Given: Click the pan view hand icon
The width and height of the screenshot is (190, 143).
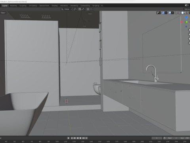Looking at the screenshot, I should tap(189, 34).
